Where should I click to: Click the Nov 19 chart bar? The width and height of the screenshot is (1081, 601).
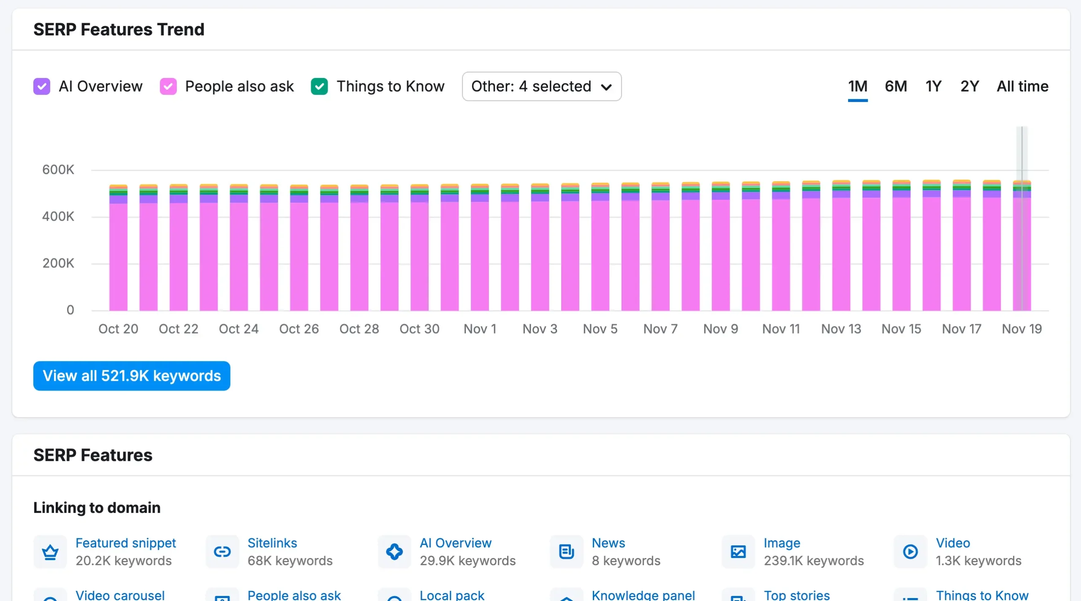click(x=1021, y=253)
